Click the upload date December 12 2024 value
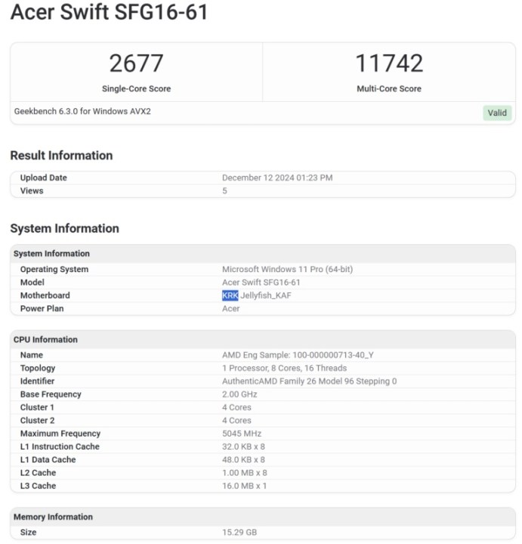Viewport: 522px width, 544px height. coord(277,178)
